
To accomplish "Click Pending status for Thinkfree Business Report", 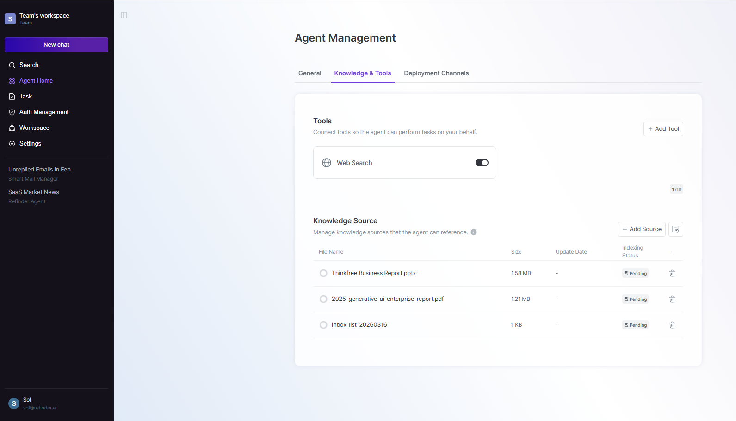I will click(635, 273).
